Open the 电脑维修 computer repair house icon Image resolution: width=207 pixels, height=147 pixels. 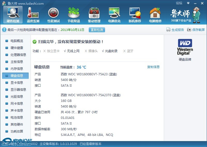[155, 15]
